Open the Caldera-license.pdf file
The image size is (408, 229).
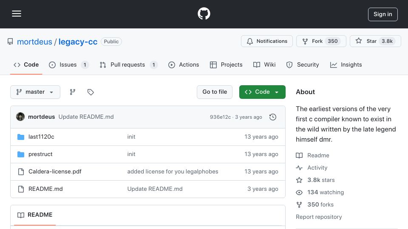pyautogui.click(x=55, y=172)
